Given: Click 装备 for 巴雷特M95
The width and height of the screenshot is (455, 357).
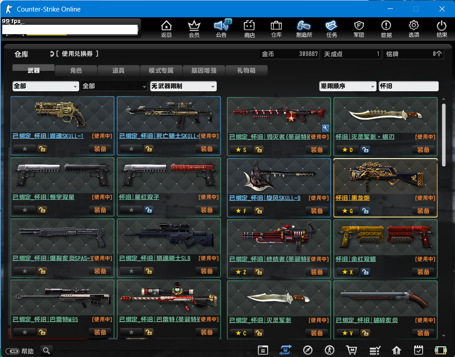Looking at the screenshot, I should (x=100, y=332).
